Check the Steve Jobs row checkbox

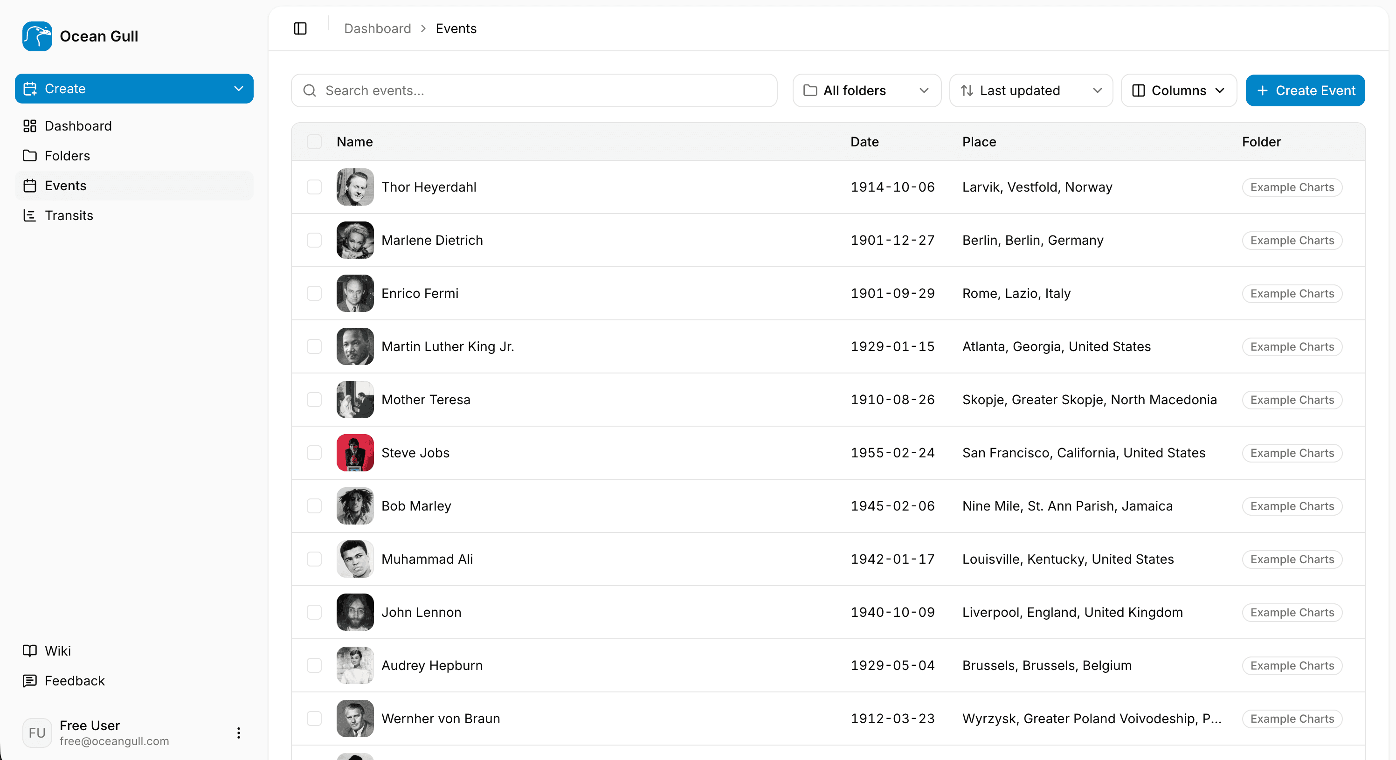[314, 453]
